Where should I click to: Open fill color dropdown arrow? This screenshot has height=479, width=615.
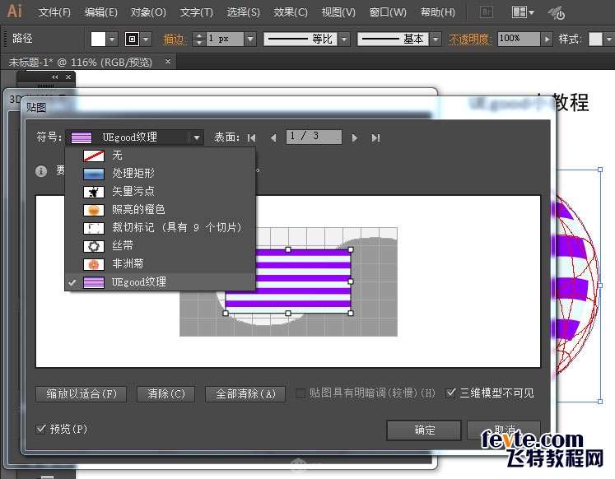point(112,40)
